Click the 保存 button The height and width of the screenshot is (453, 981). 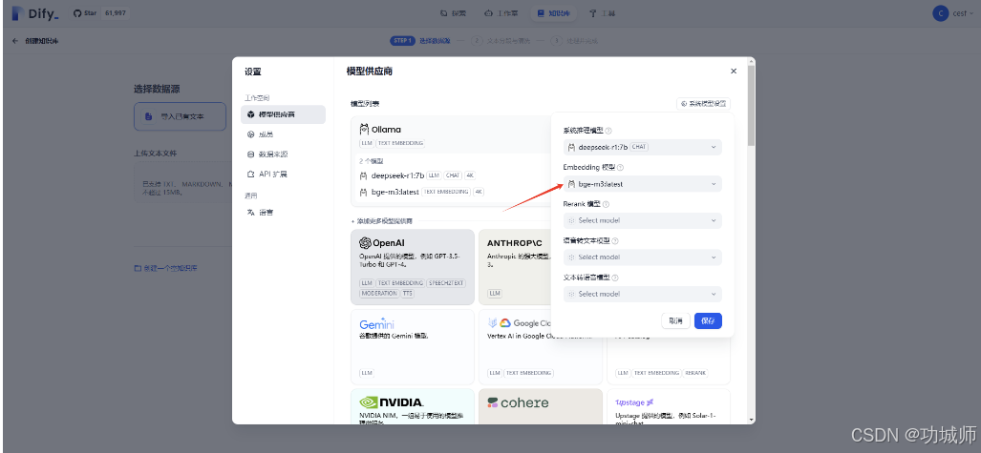click(708, 320)
